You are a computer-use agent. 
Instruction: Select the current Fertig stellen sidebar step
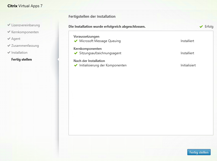pyautogui.click(x=22, y=59)
